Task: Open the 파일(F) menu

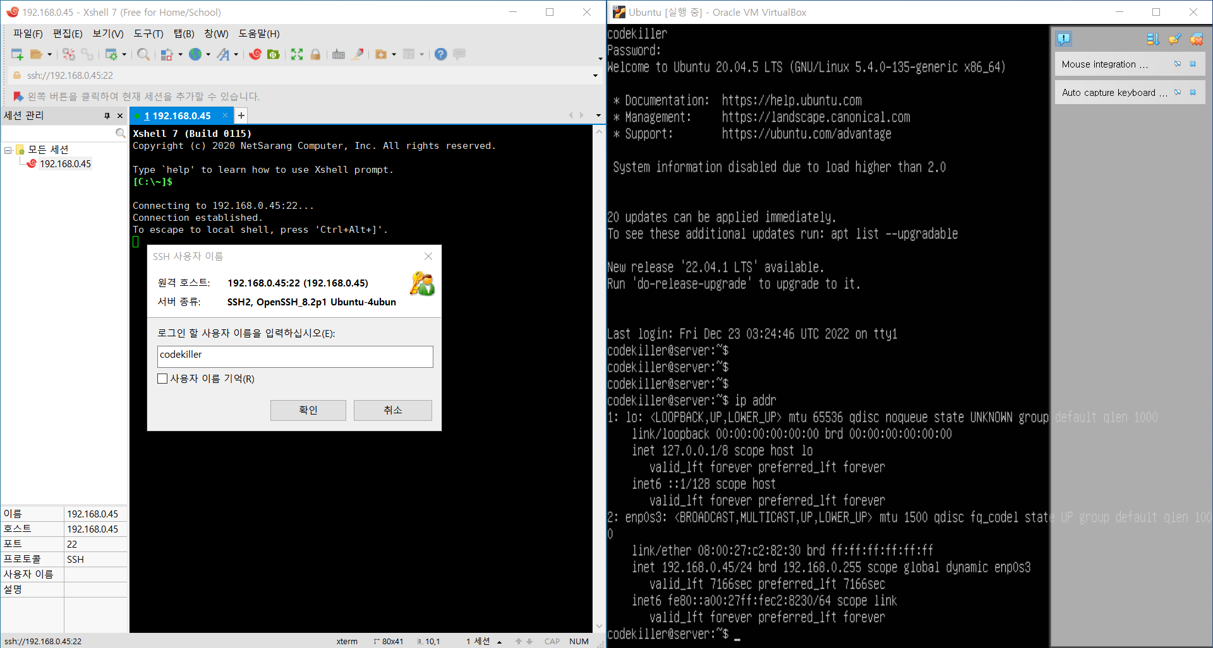Action: pos(27,33)
